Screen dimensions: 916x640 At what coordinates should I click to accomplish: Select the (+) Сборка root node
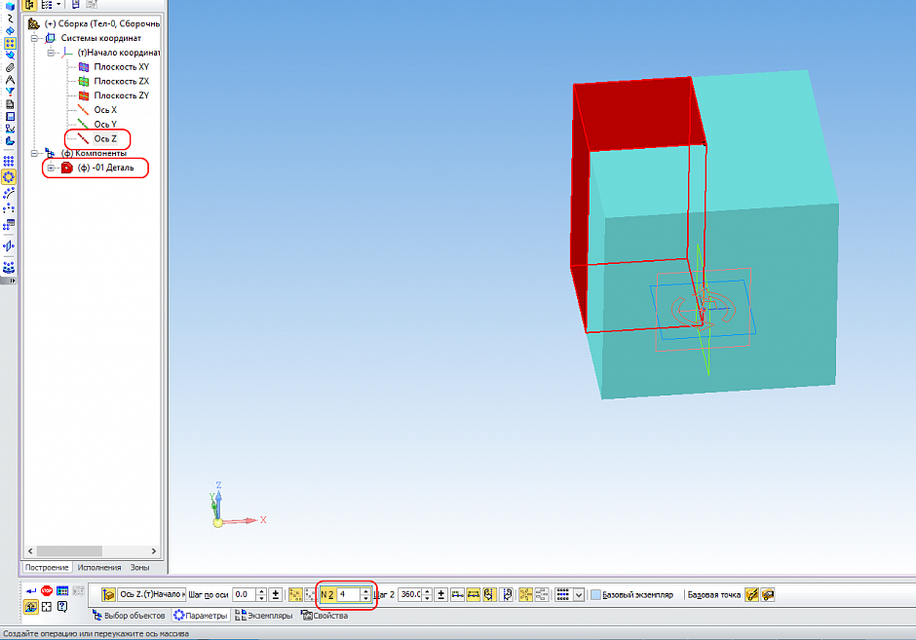[101, 24]
